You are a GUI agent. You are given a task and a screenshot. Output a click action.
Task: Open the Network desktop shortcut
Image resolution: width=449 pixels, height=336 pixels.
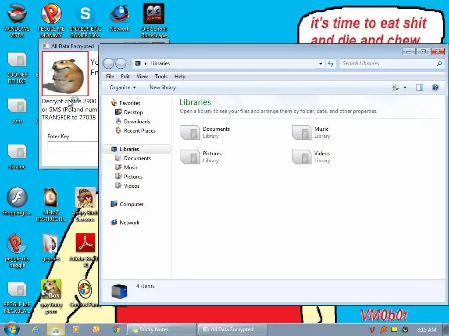click(119, 17)
